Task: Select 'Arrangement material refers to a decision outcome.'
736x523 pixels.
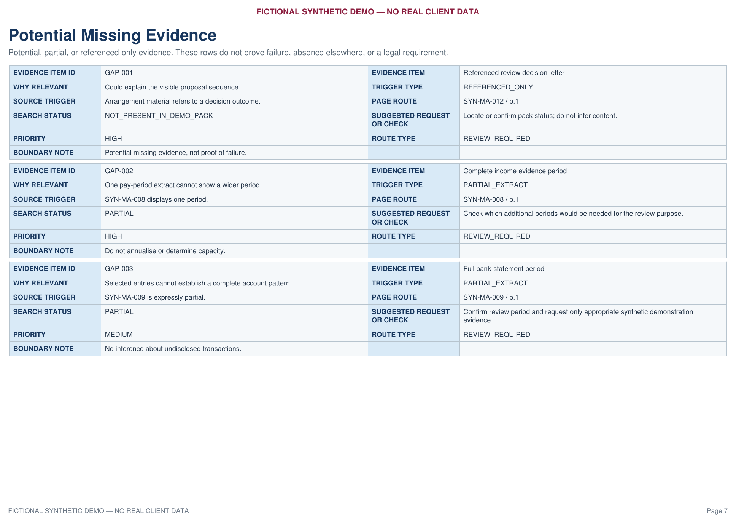Action: pos(183,101)
